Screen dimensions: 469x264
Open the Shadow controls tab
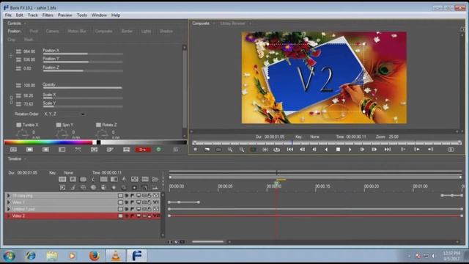tap(166, 31)
